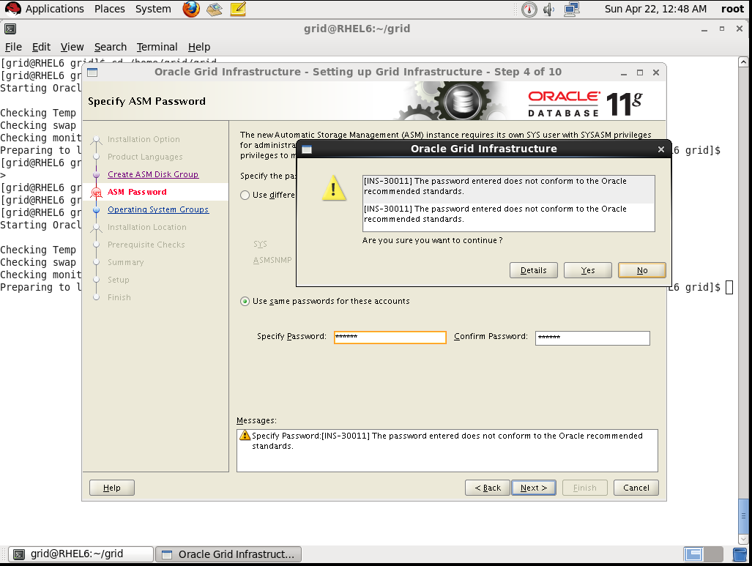Image resolution: width=752 pixels, height=566 pixels.
Task: Click the Specify Password message in Messages box
Action: point(447,441)
